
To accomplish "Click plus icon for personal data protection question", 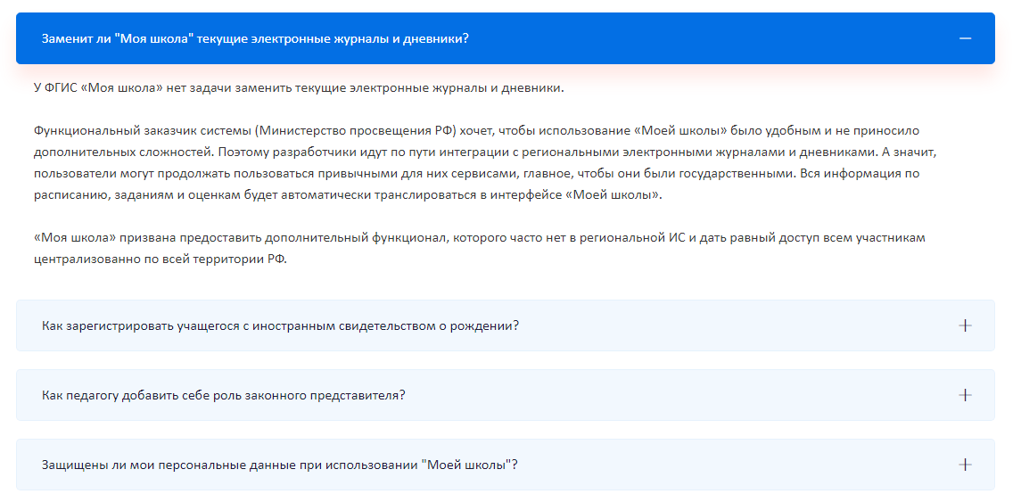I will [x=965, y=465].
